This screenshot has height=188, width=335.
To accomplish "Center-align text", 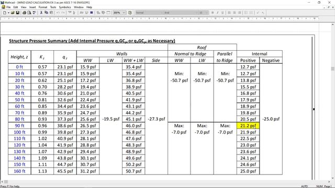I will click(x=234, y=13).
